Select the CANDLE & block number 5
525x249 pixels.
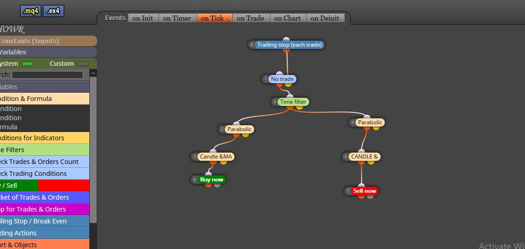pos(364,157)
